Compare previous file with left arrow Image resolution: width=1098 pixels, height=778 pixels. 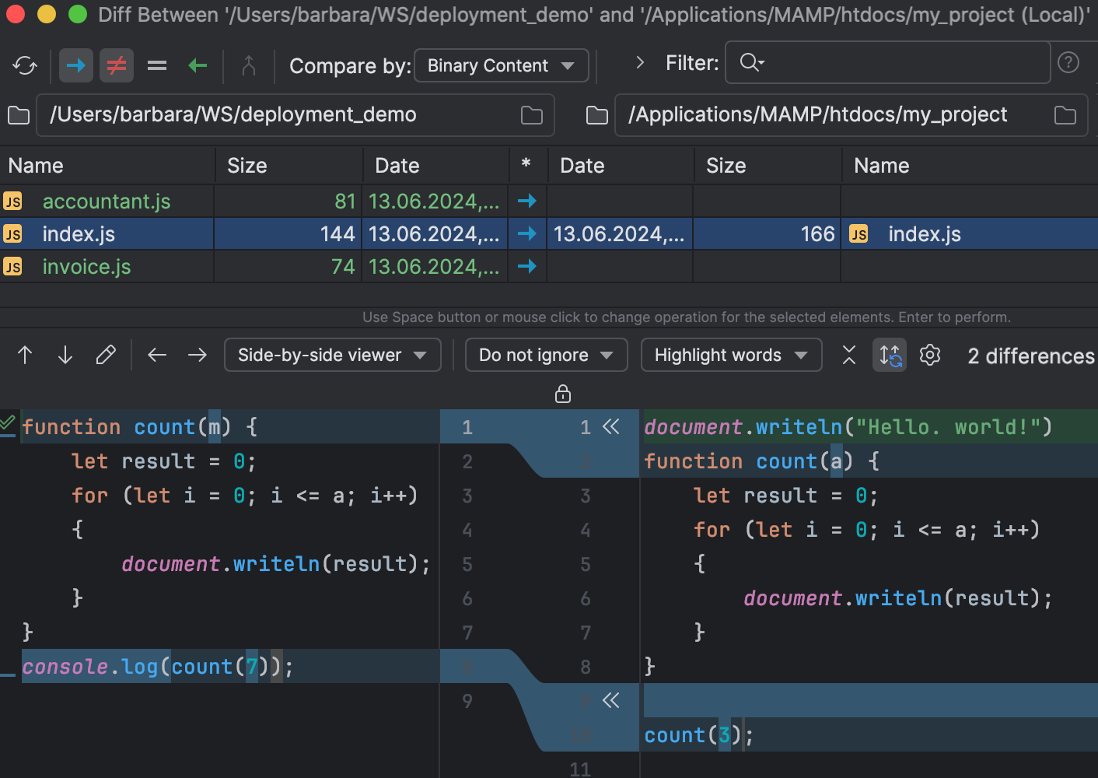[x=157, y=356]
